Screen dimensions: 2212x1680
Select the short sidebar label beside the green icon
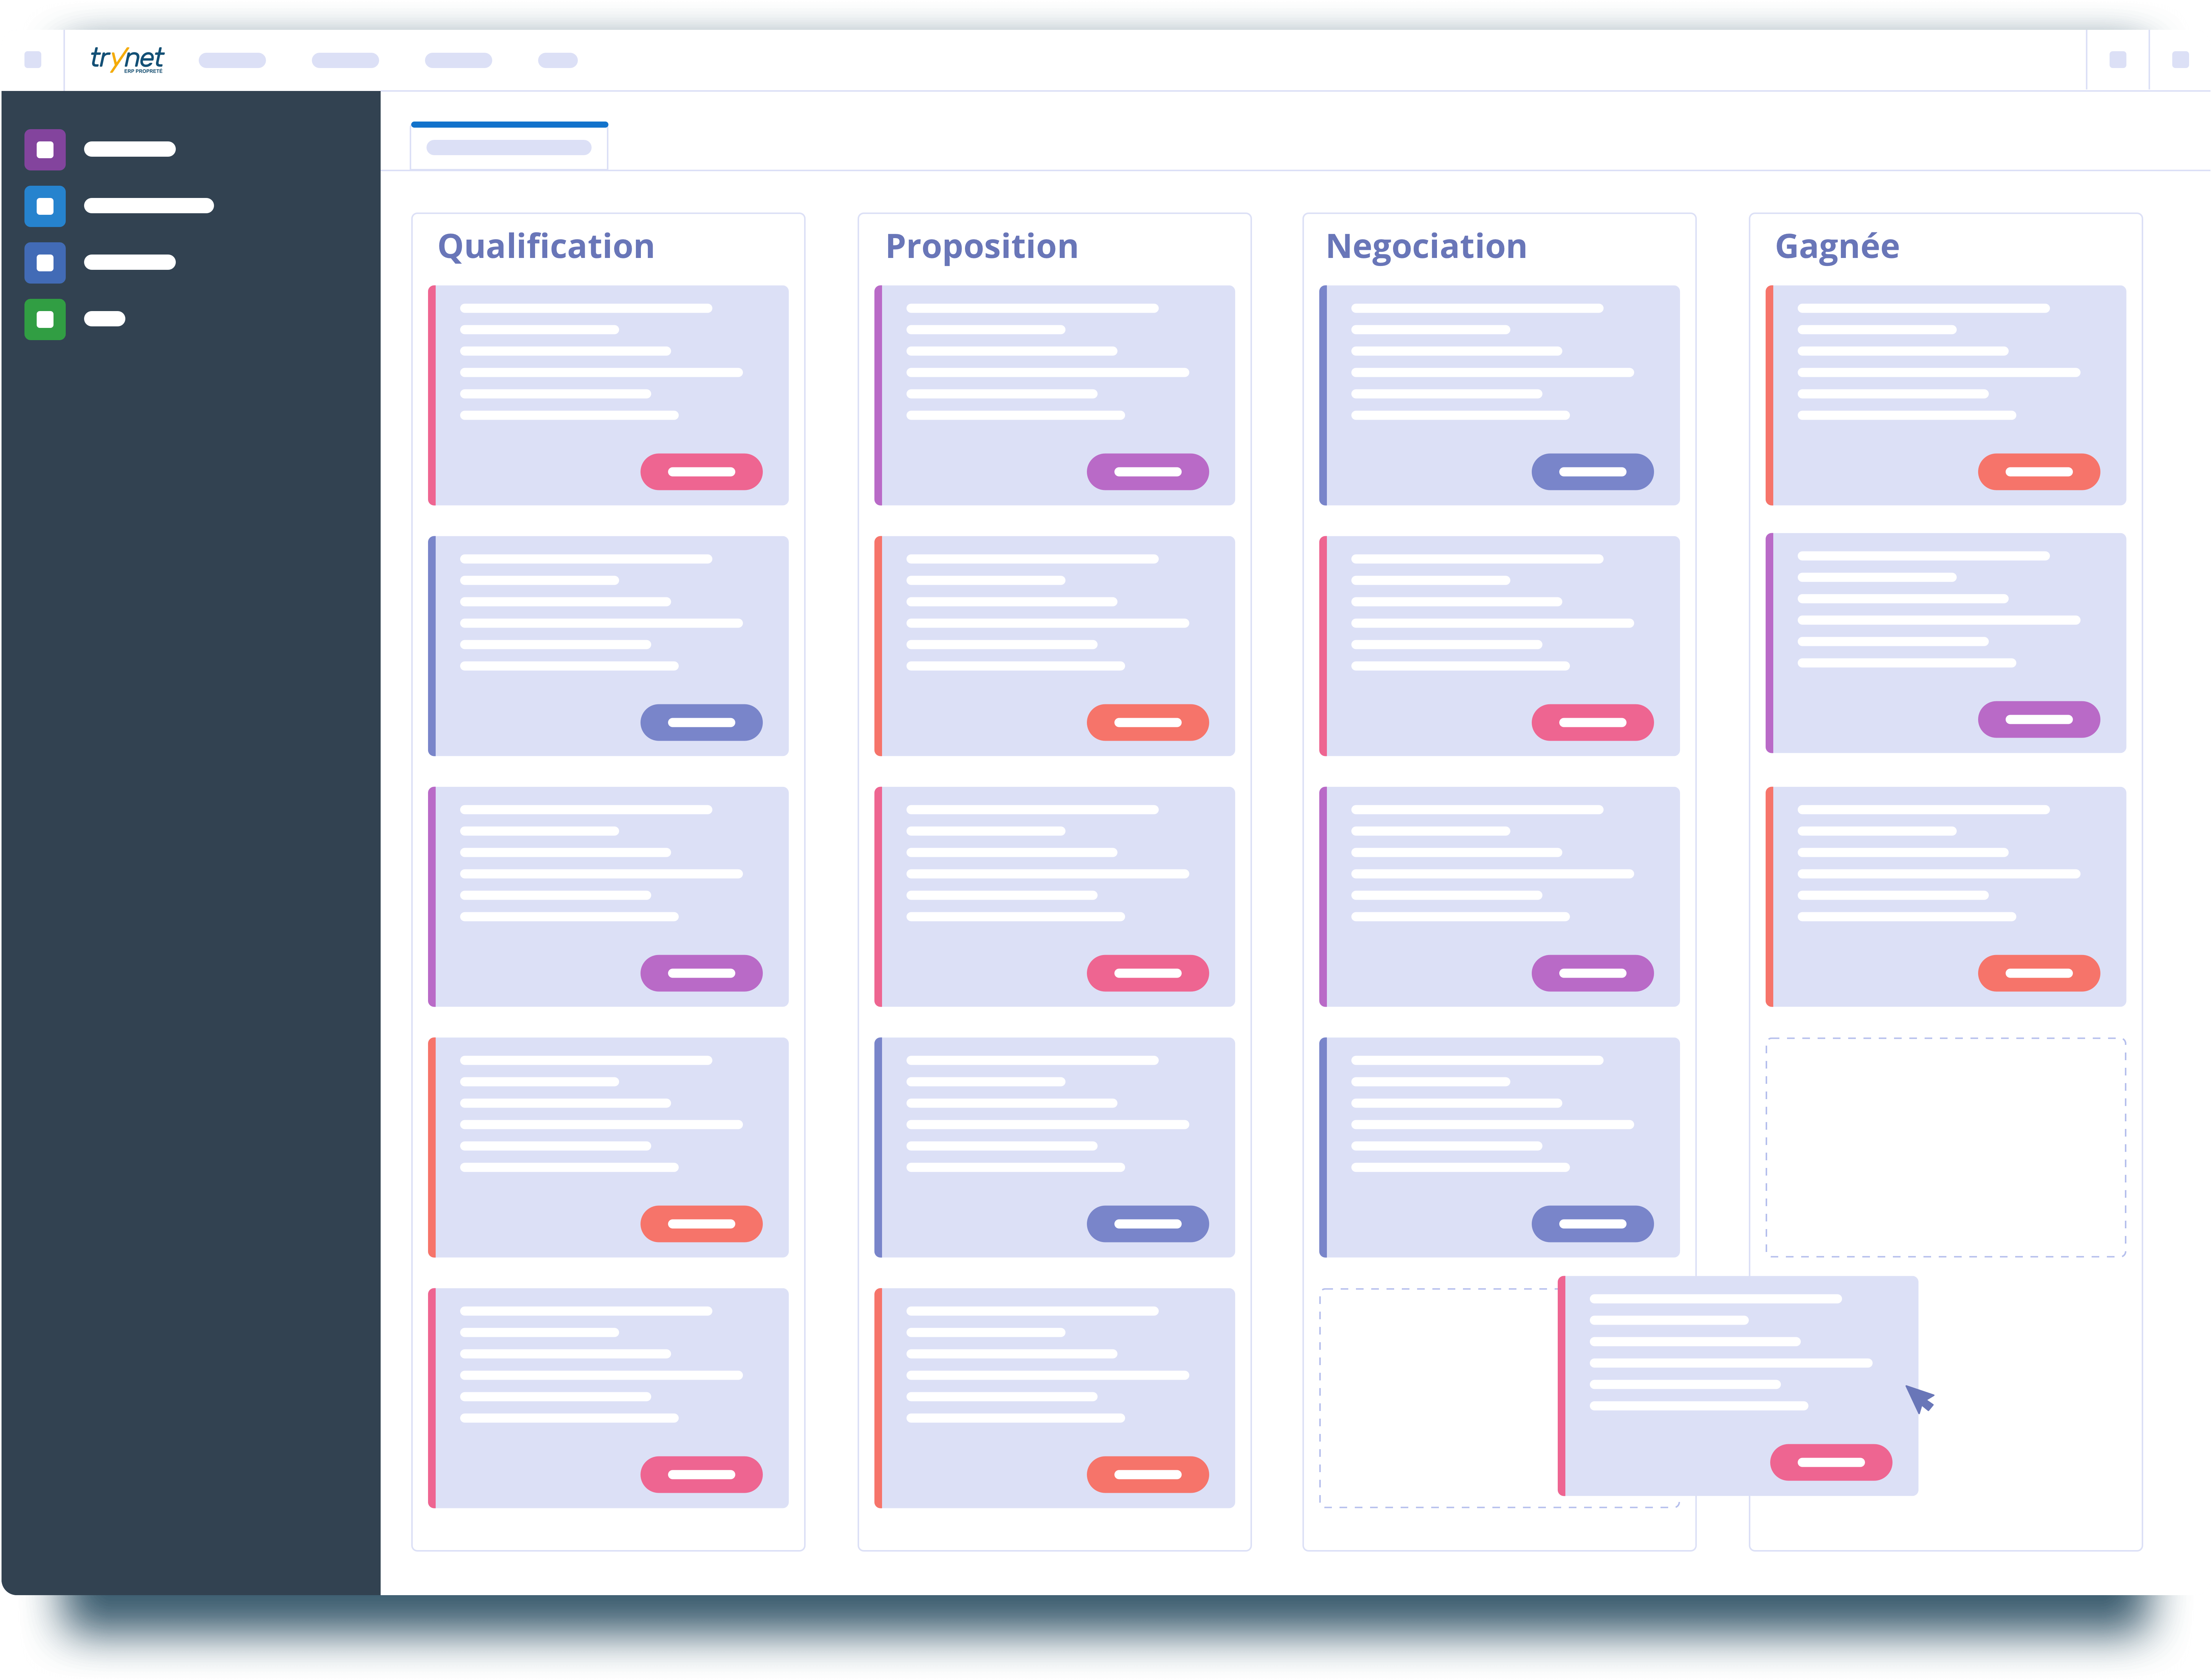pos(105,319)
